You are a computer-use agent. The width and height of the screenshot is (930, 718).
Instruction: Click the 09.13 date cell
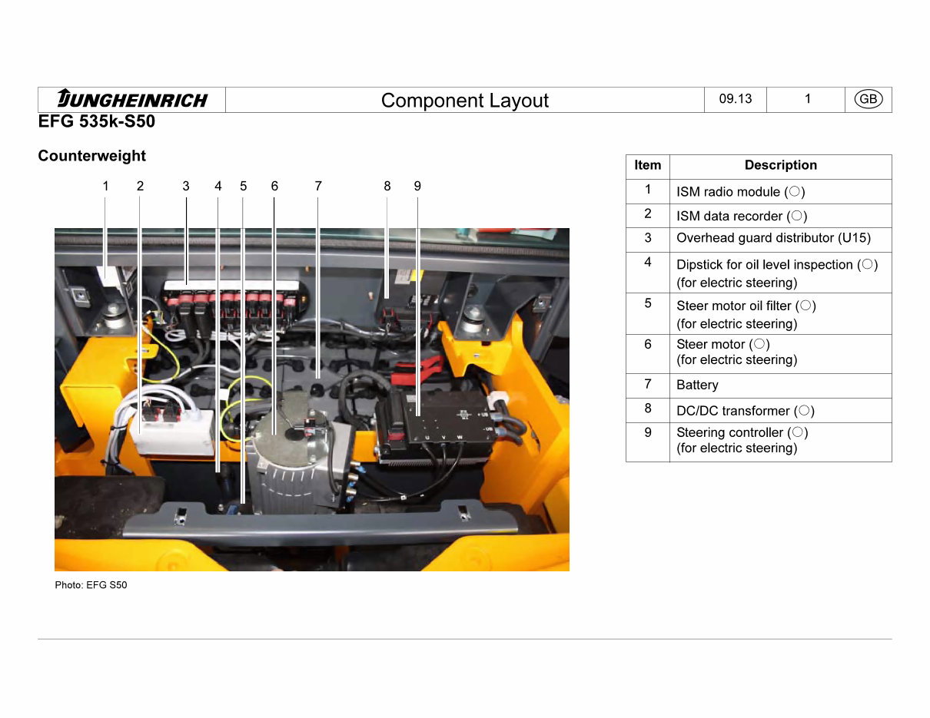tap(736, 99)
